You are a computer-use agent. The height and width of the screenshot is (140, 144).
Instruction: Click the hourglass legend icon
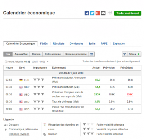coord(45,125)
